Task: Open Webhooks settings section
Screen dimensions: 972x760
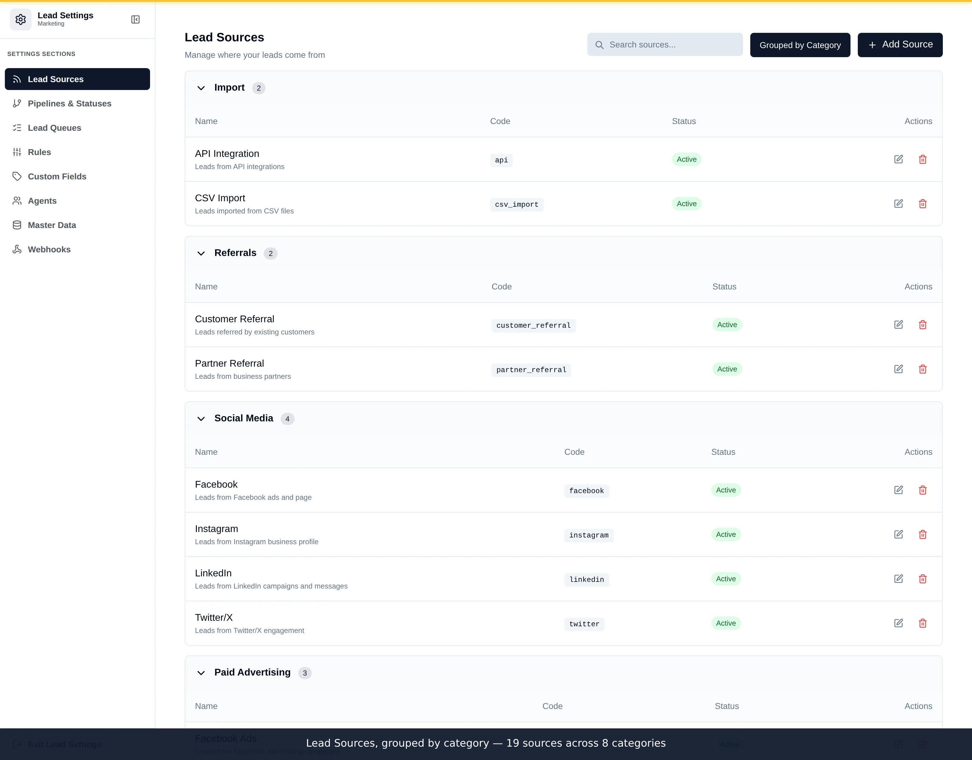Action: pyautogui.click(x=77, y=250)
